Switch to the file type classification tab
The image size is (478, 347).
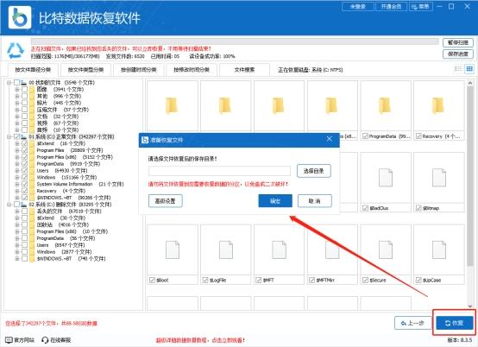85,70
